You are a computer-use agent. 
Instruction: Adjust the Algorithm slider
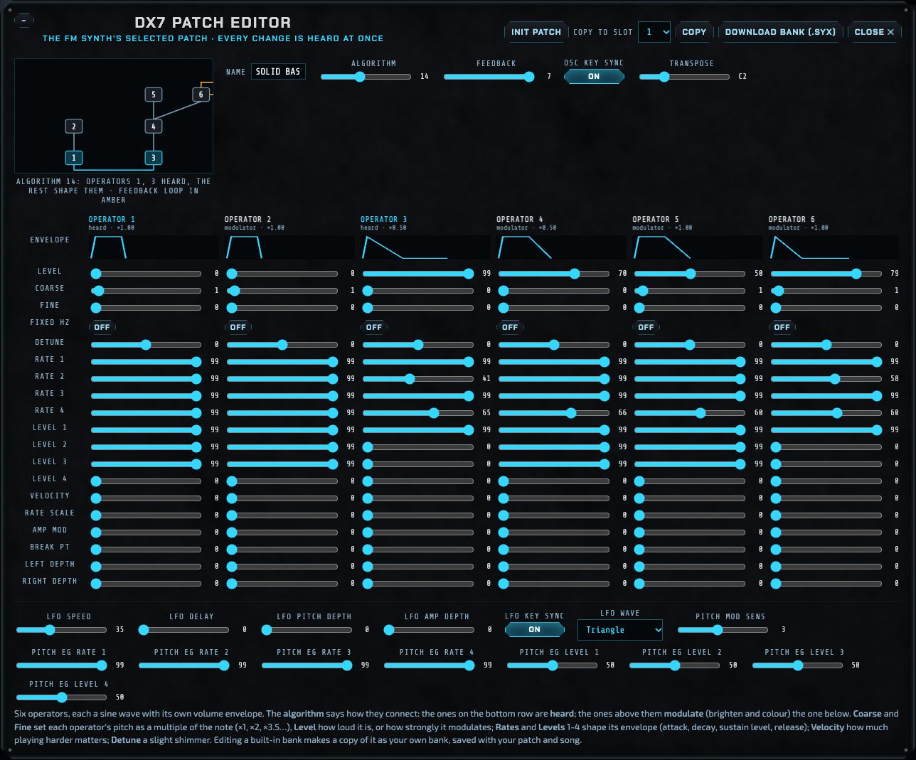coord(366,77)
